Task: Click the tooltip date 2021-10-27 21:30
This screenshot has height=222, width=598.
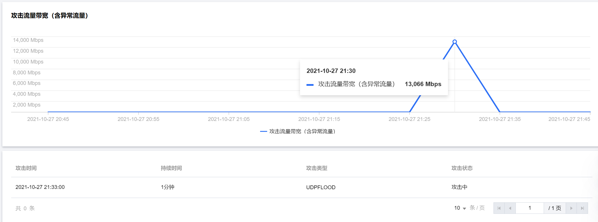Action: click(x=331, y=71)
